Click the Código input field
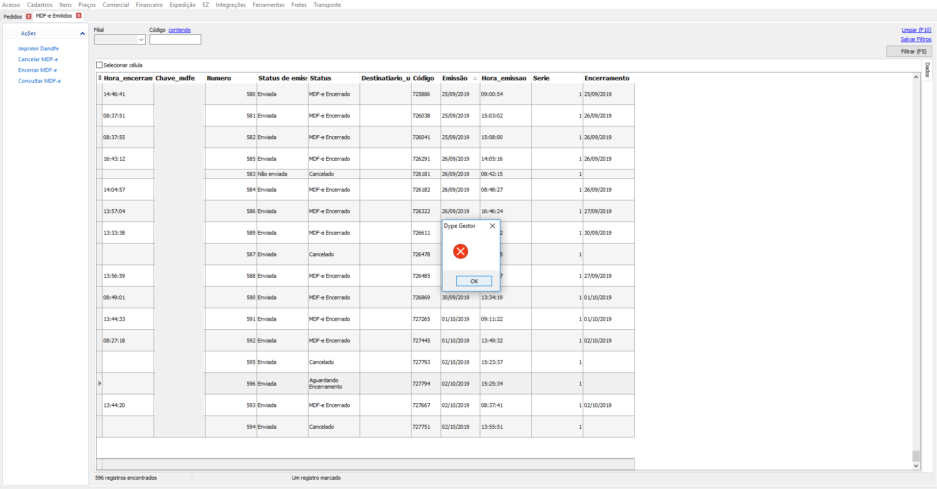 (175, 40)
